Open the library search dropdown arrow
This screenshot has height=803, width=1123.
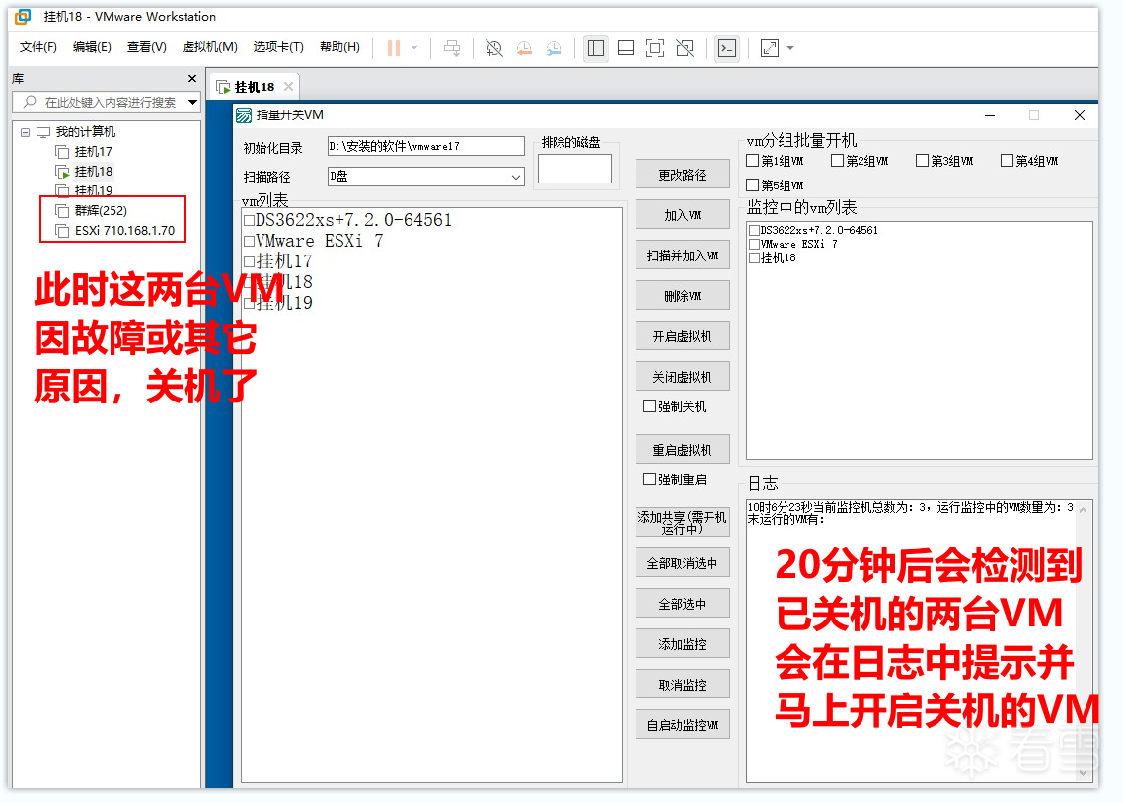click(x=192, y=102)
